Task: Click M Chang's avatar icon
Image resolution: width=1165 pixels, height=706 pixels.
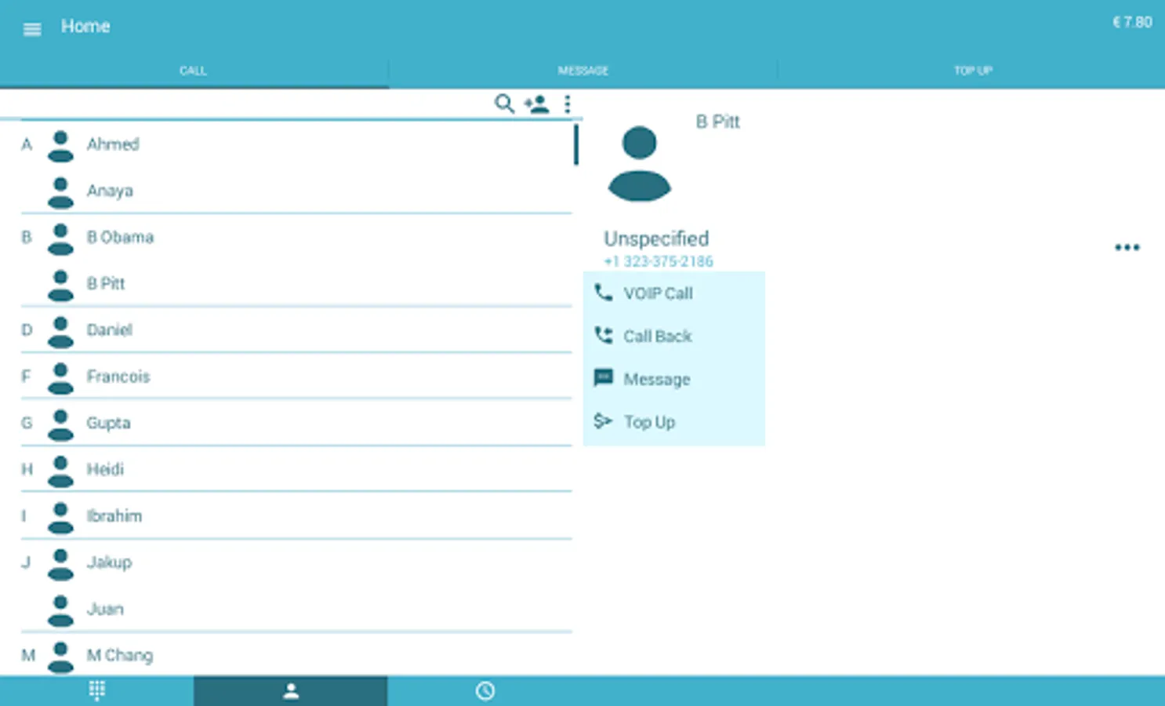Action: (x=60, y=657)
